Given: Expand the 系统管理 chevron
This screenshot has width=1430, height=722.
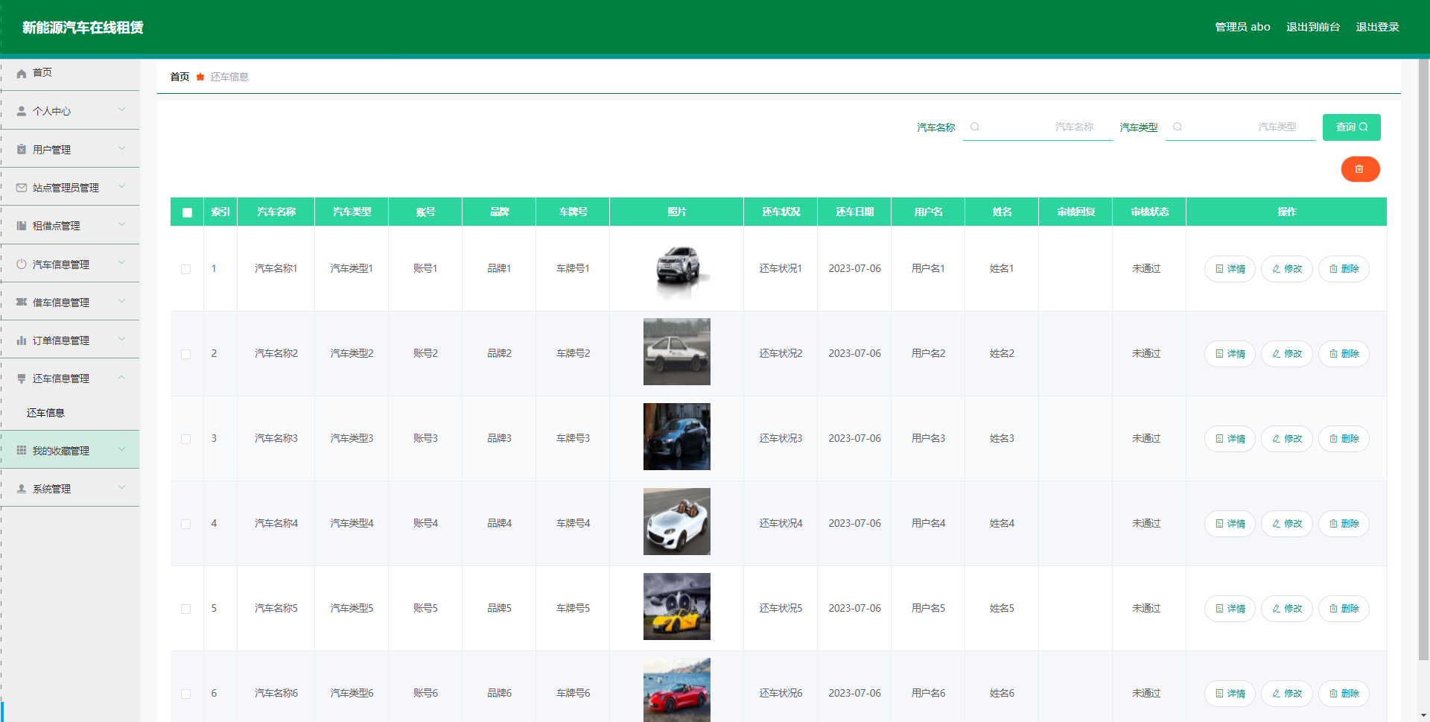Looking at the screenshot, I should tap(121, 488).
